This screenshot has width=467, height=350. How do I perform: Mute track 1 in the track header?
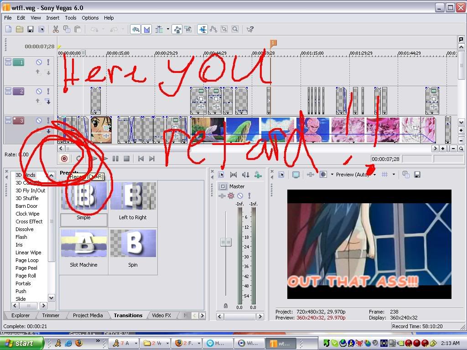click(x=39, y=62)
